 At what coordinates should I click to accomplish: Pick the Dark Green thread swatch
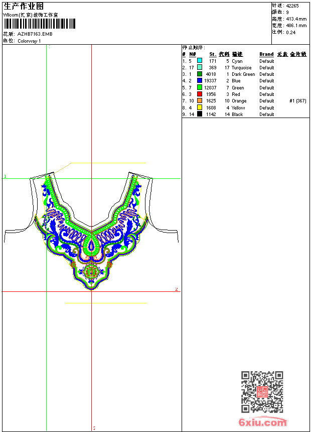(200, 74)
